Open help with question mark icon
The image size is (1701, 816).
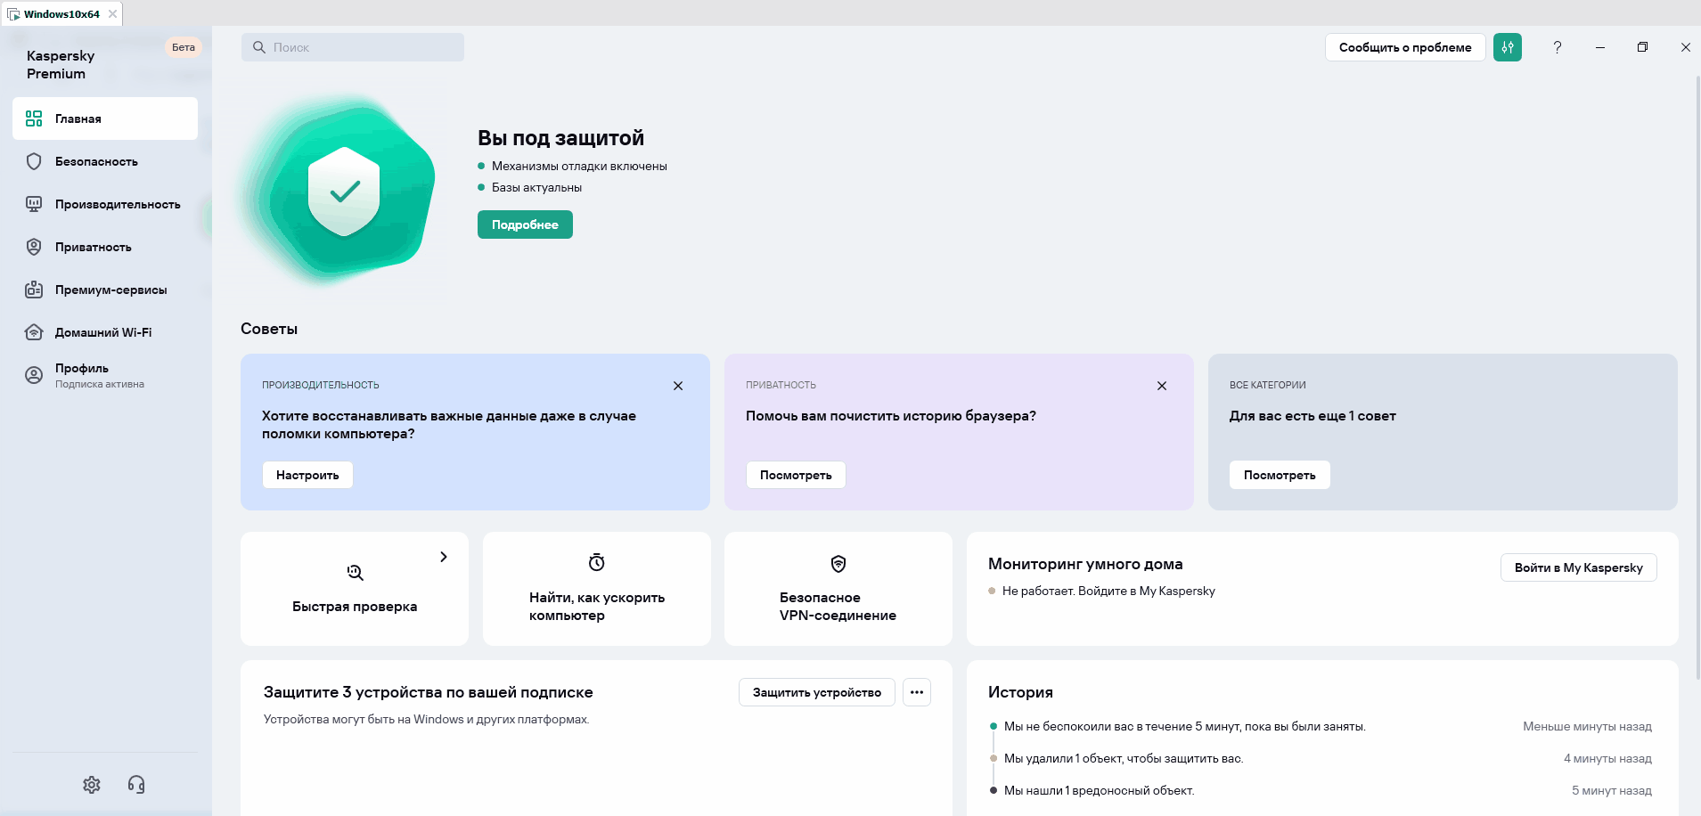click(1558, 47)
